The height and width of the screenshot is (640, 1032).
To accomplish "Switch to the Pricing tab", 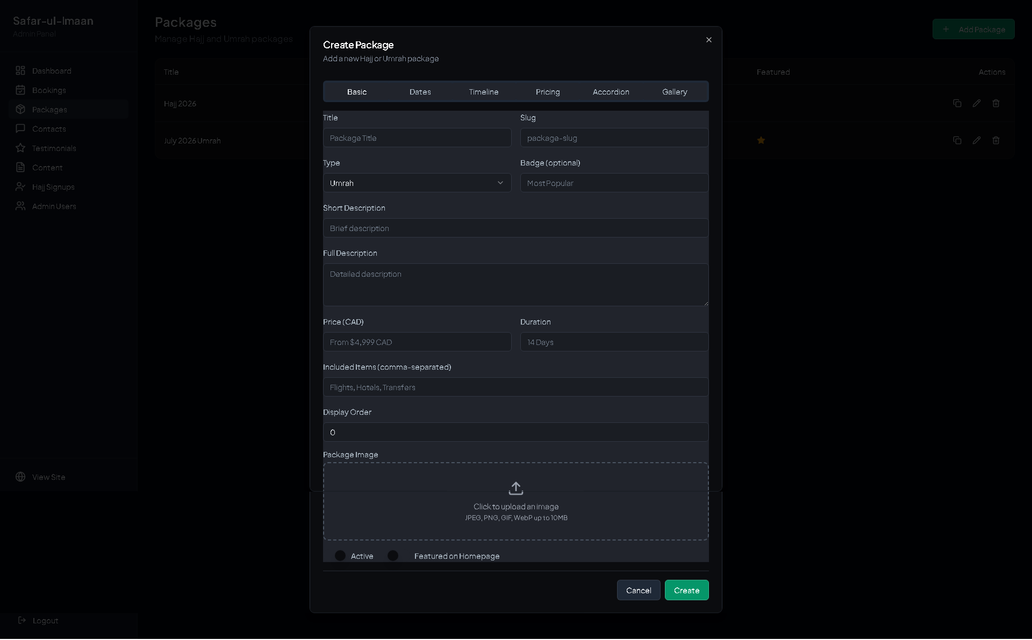I will [x=548, y=91].
